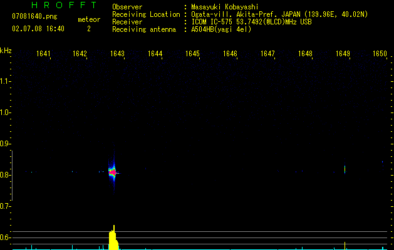
Task: Click frequency axis label 0.7
Action: point(5,206)
